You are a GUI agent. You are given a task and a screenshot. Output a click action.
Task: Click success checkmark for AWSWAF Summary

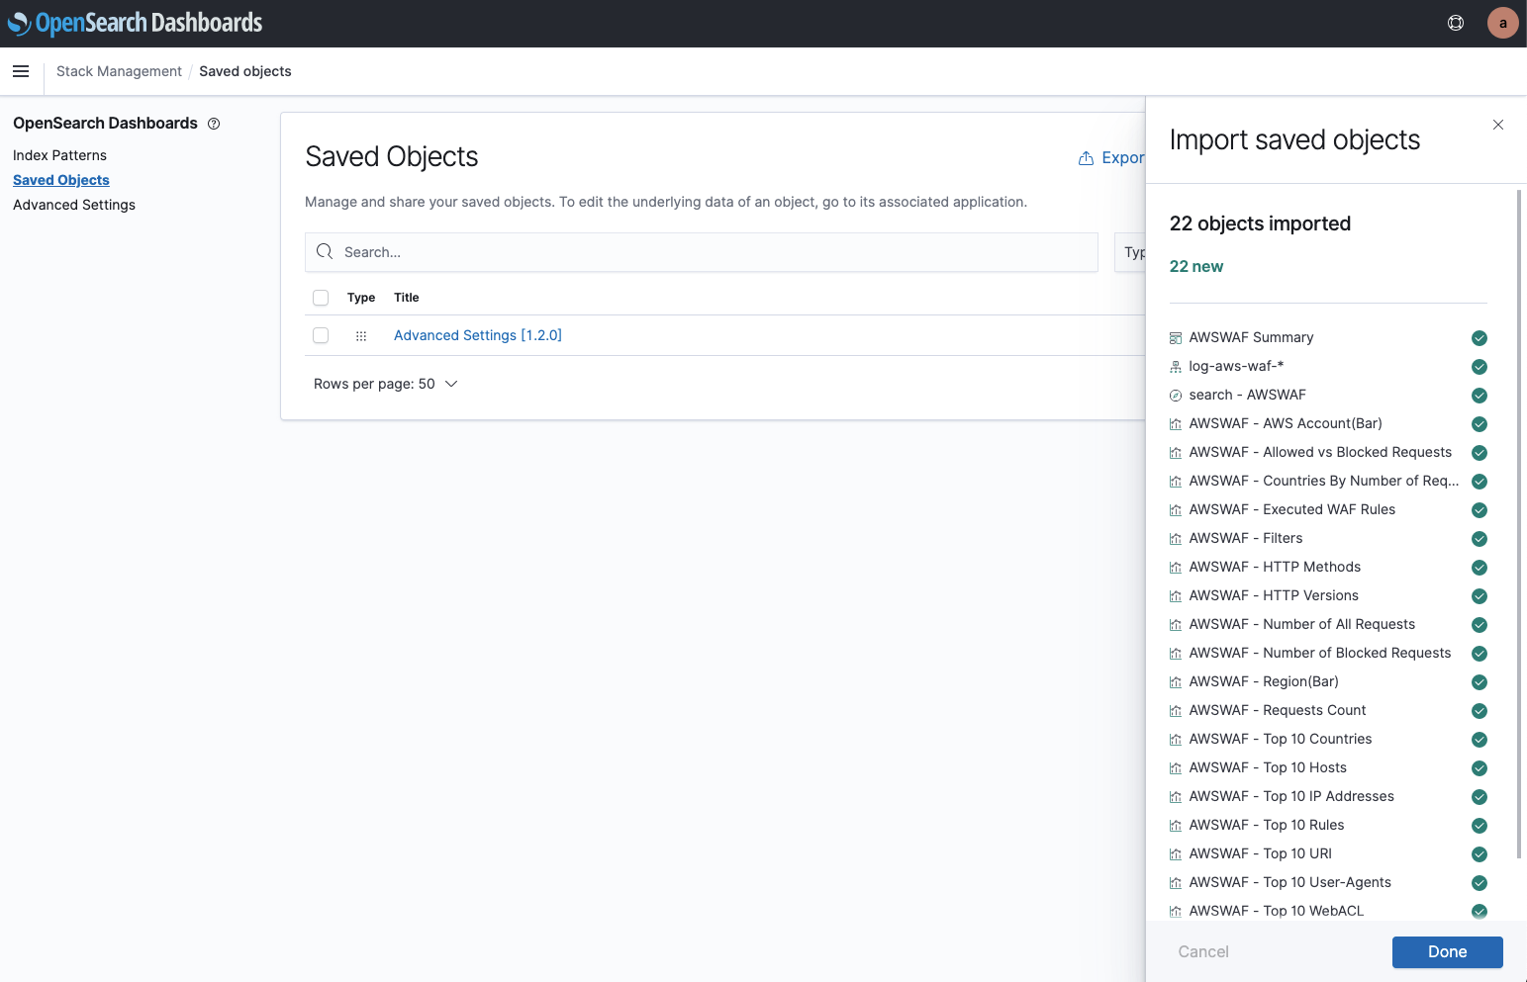click(x=1479, y=338)
